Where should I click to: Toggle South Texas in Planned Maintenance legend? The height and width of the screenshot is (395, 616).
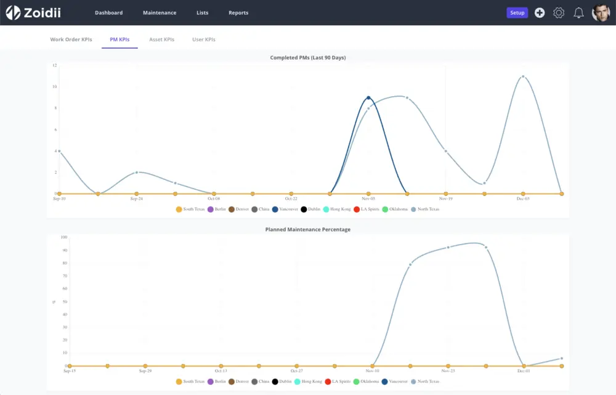coord(190,381)
